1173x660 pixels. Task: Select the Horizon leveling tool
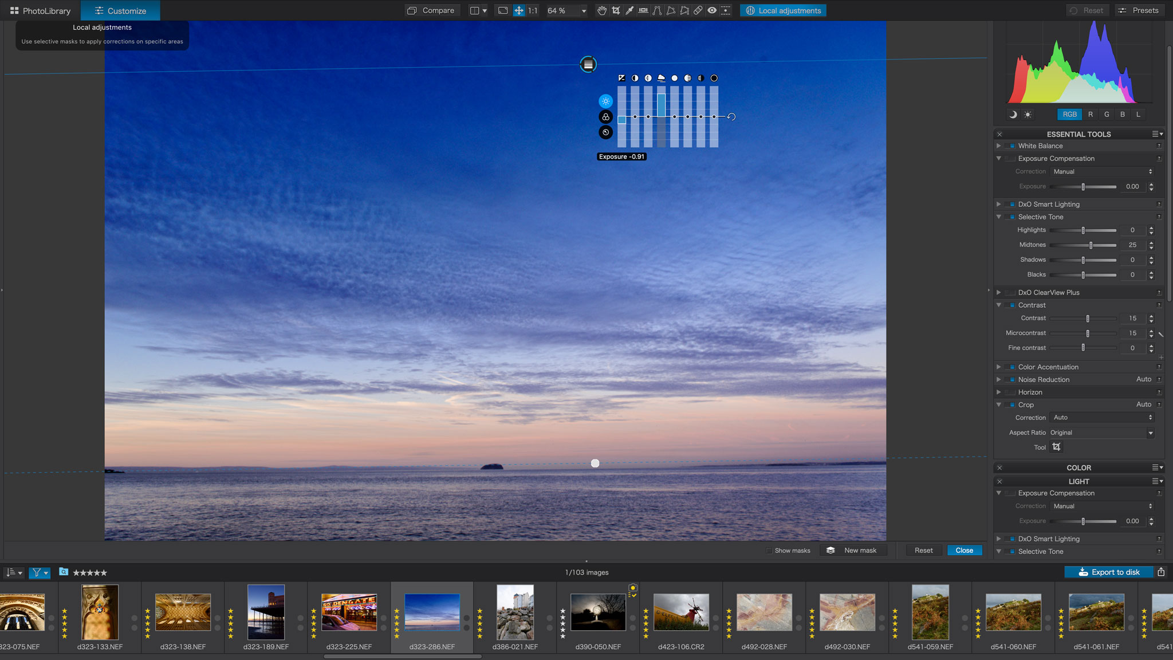point(643,10)
